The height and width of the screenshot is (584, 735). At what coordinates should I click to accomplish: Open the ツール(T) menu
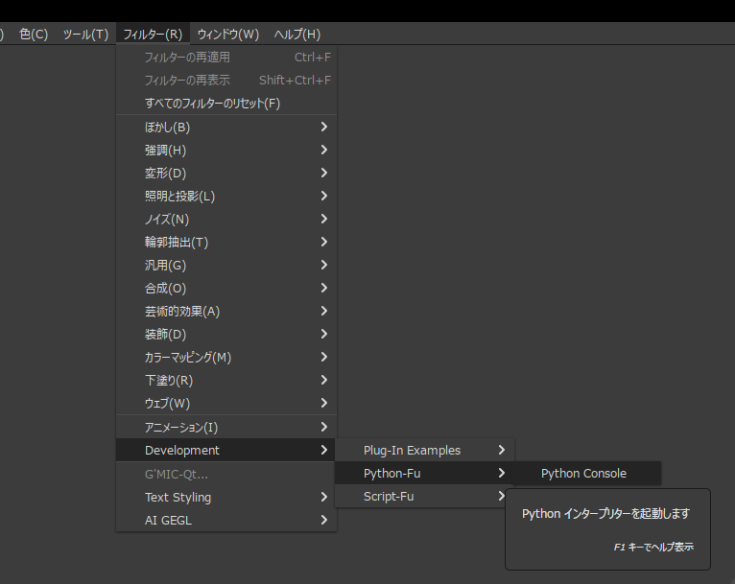(x=85, y=35)
